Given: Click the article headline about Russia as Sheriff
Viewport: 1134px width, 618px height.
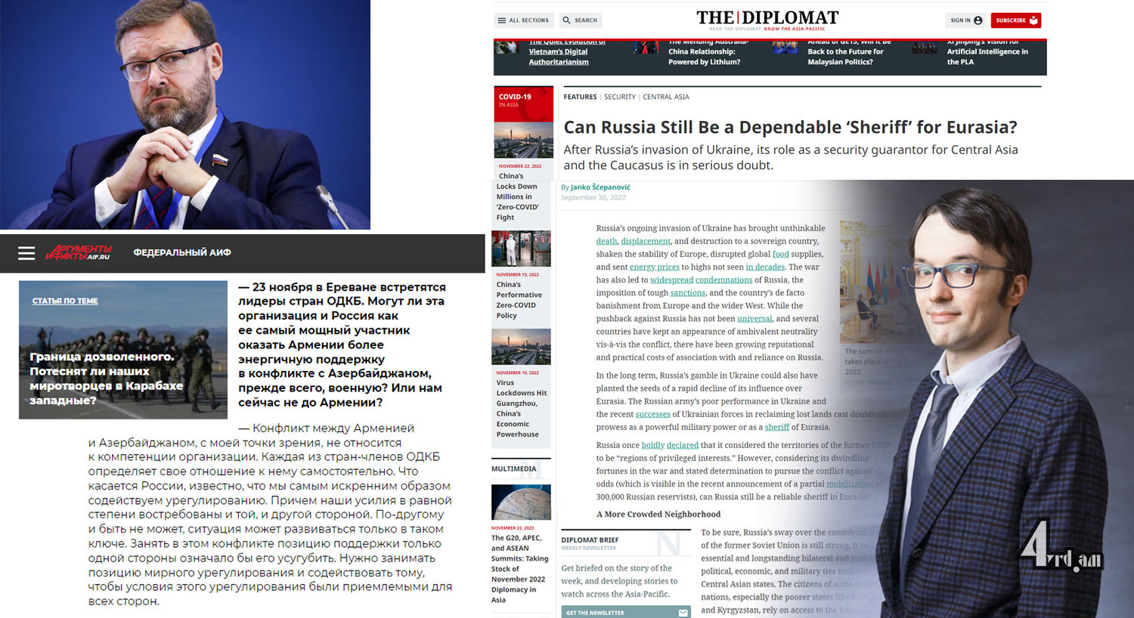Looking at the screenshot, I should click(x=790, y=127).
